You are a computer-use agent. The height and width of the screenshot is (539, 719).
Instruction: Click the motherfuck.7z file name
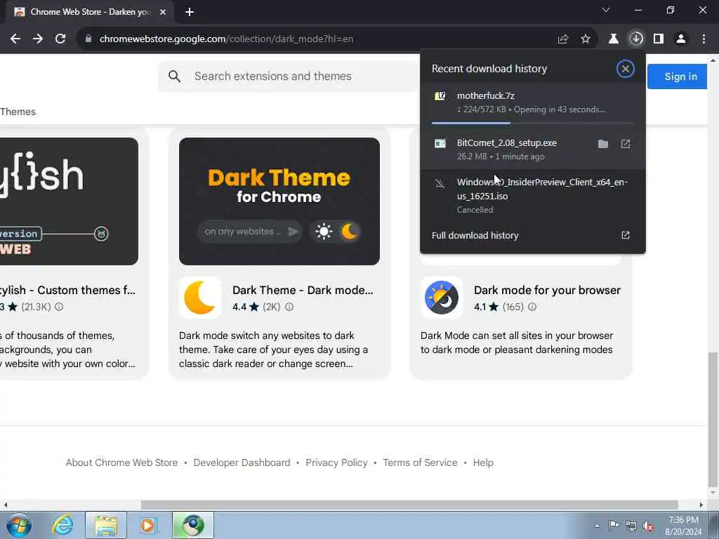pos(486,95)
